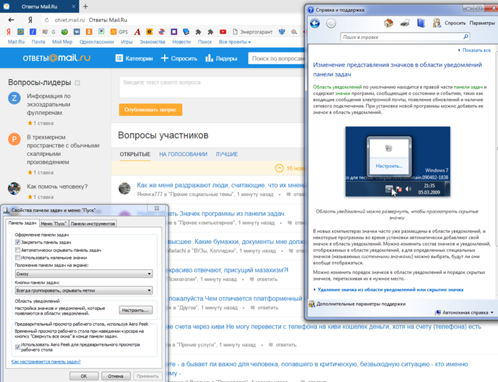The height and width of the screenshot is (382, 498).
Task: Click the Категории list icon in the blue header
Action: (x=119, y=58)
